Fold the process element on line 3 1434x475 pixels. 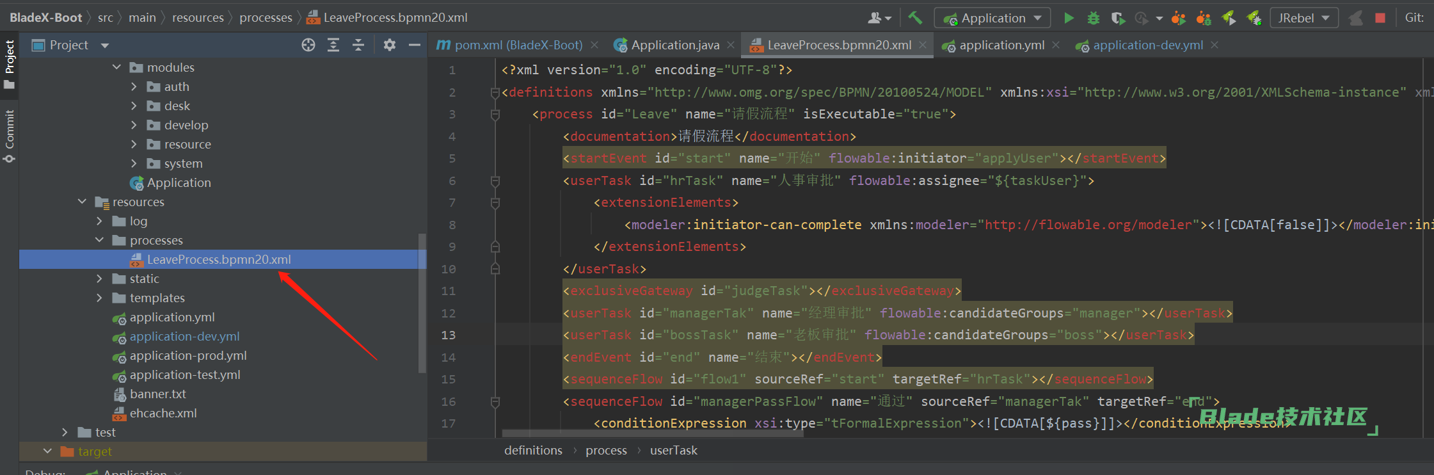(495, 115)
